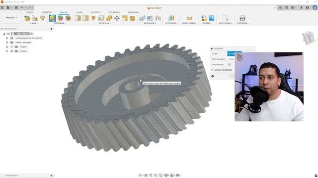Open the MONTAGEM dropdown
This screenshot has height=178, width=318.
point(150,23)
